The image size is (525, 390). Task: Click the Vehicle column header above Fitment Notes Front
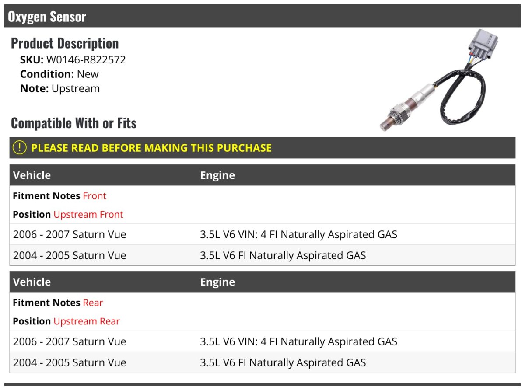(32, 175)
